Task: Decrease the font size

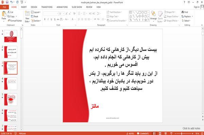Action: pos(70,14)
